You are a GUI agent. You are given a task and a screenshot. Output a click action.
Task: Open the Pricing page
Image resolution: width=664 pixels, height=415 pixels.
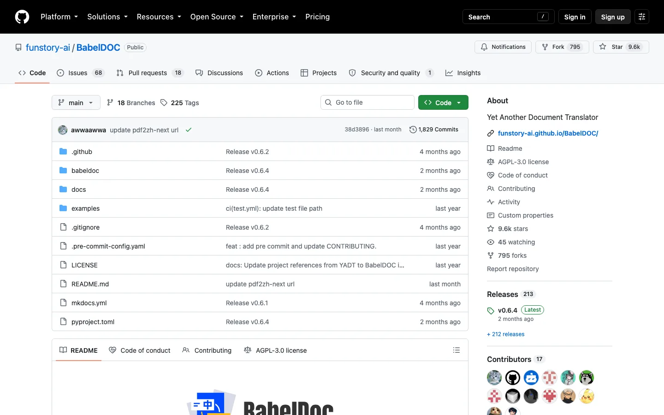click(317, 17)
